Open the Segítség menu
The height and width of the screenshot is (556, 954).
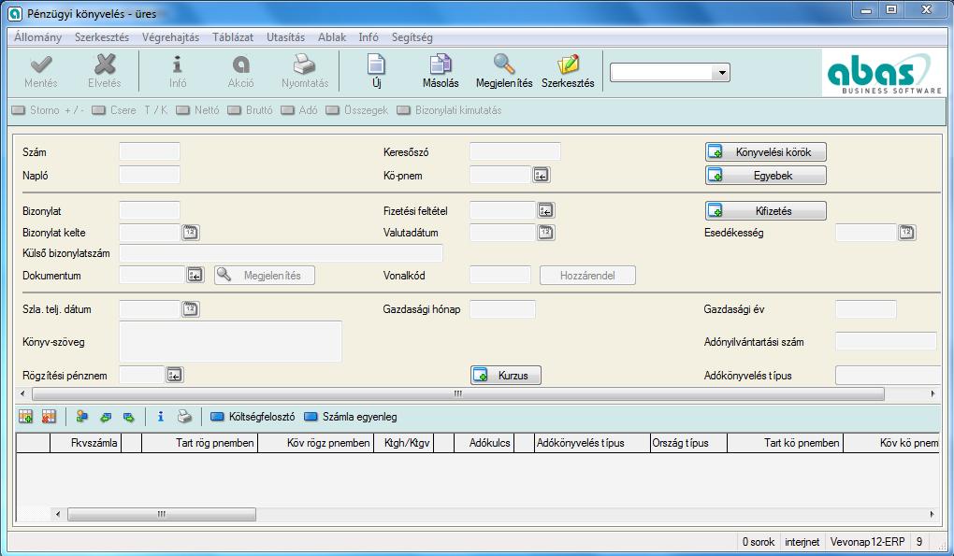coord(412,37)
